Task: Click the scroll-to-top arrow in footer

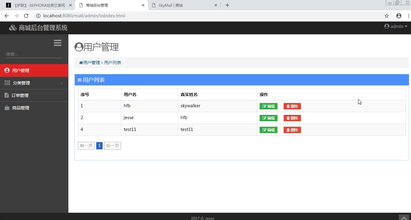Action: click(404, 217)
